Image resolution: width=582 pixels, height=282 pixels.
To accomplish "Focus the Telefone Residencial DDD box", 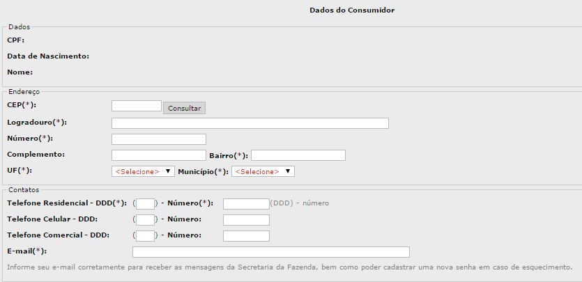I will 145,204.
